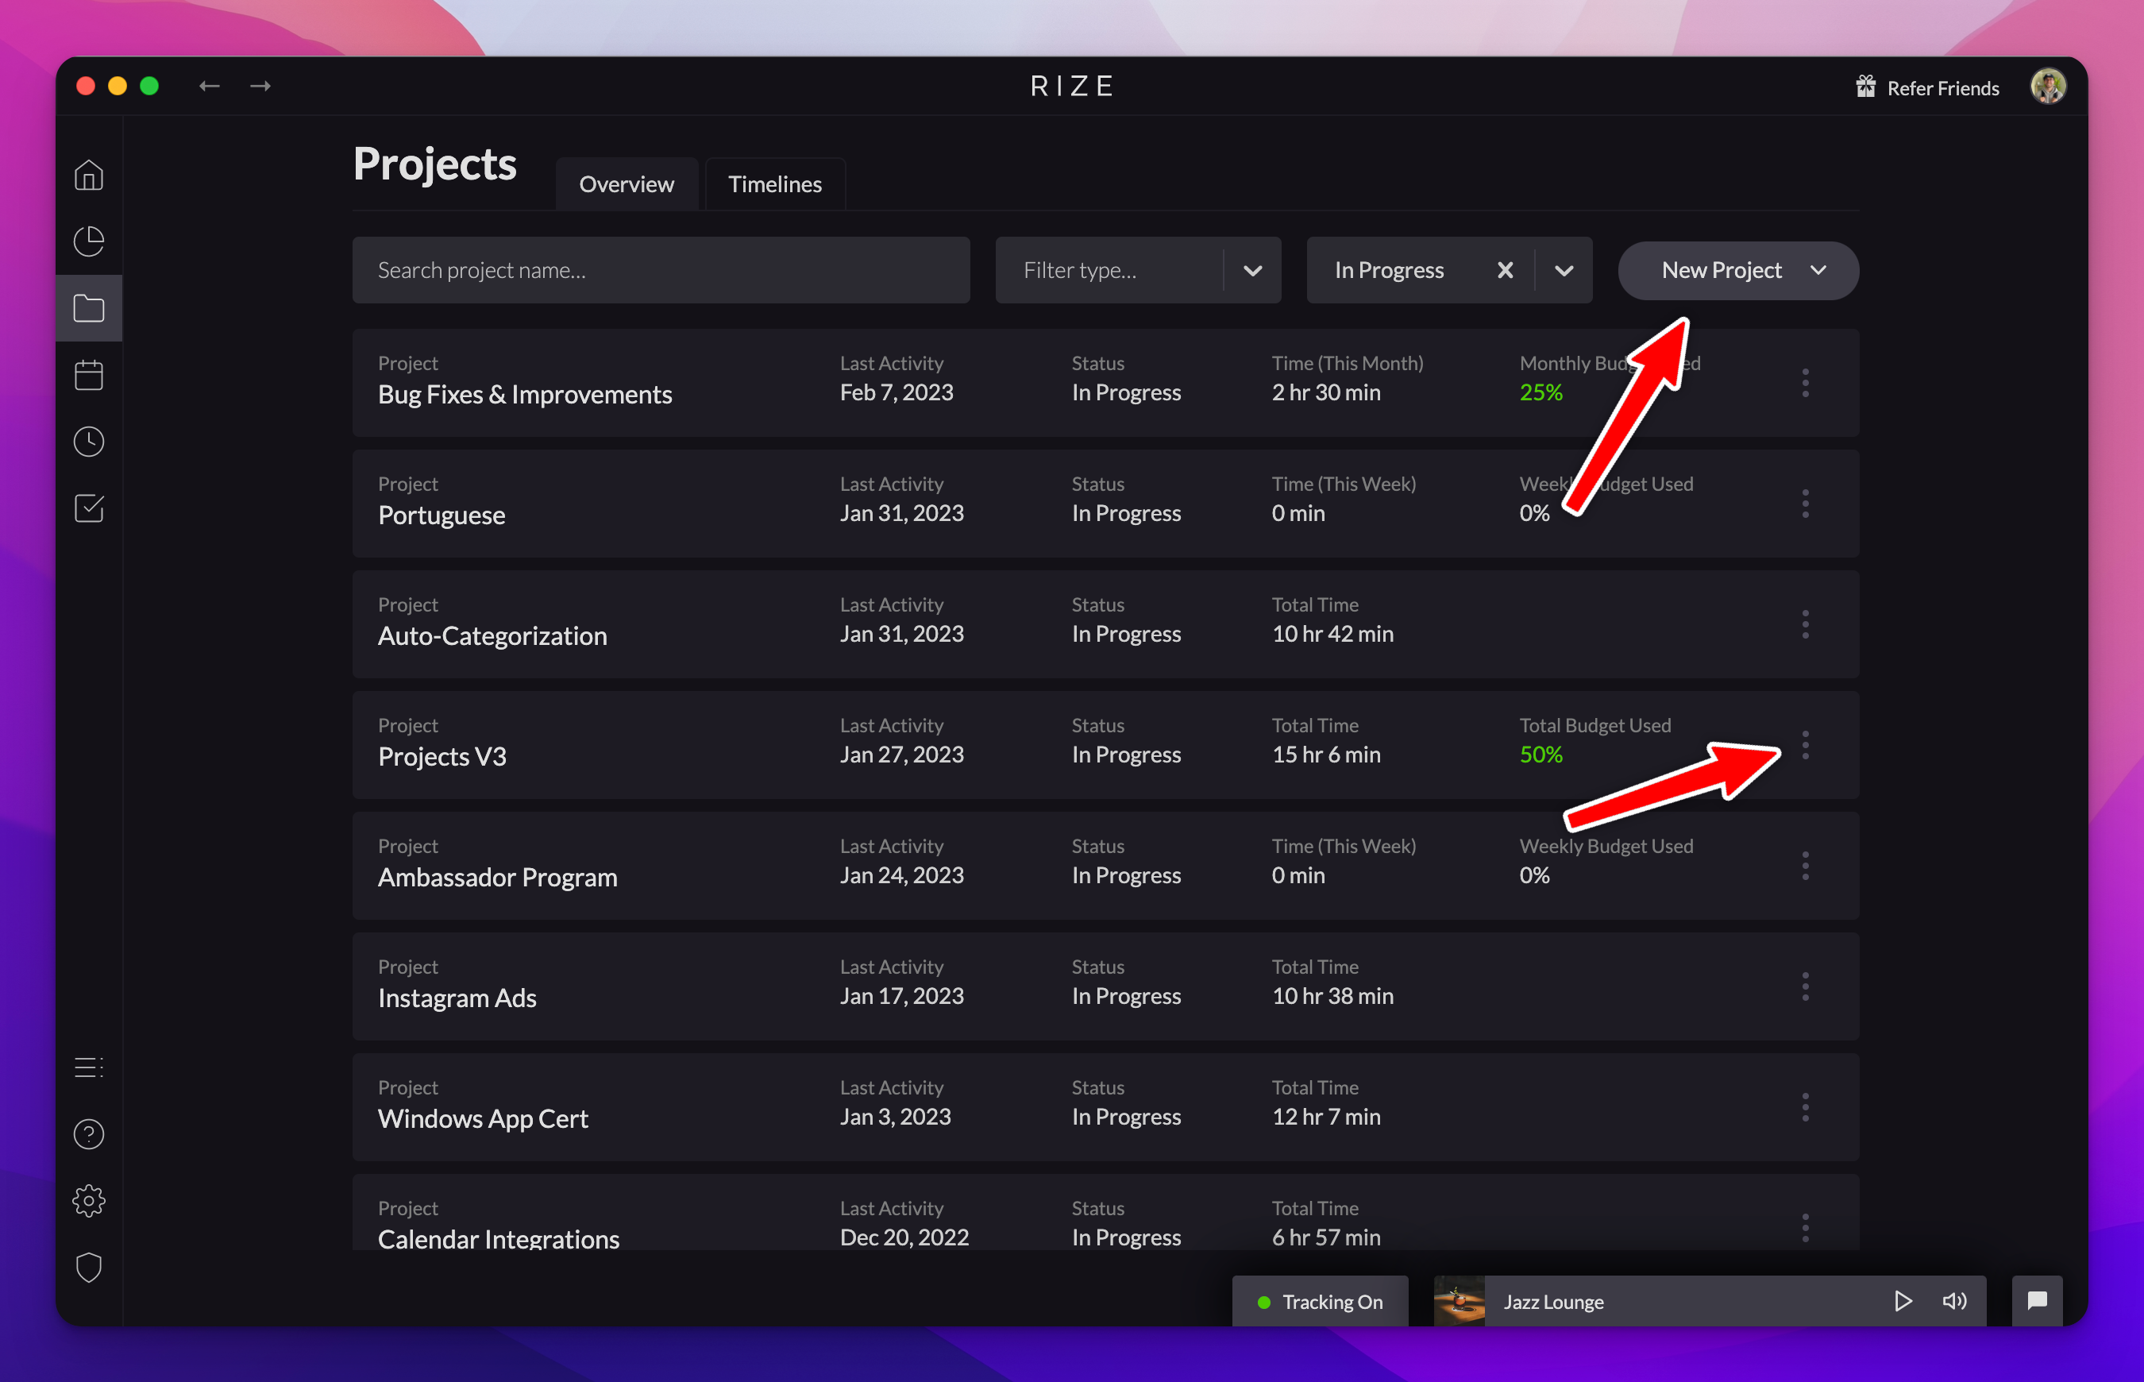Expand the Filter type dropdown
The width and height of the screenshot is (2144, 1382).
(x=1252, y=270)
